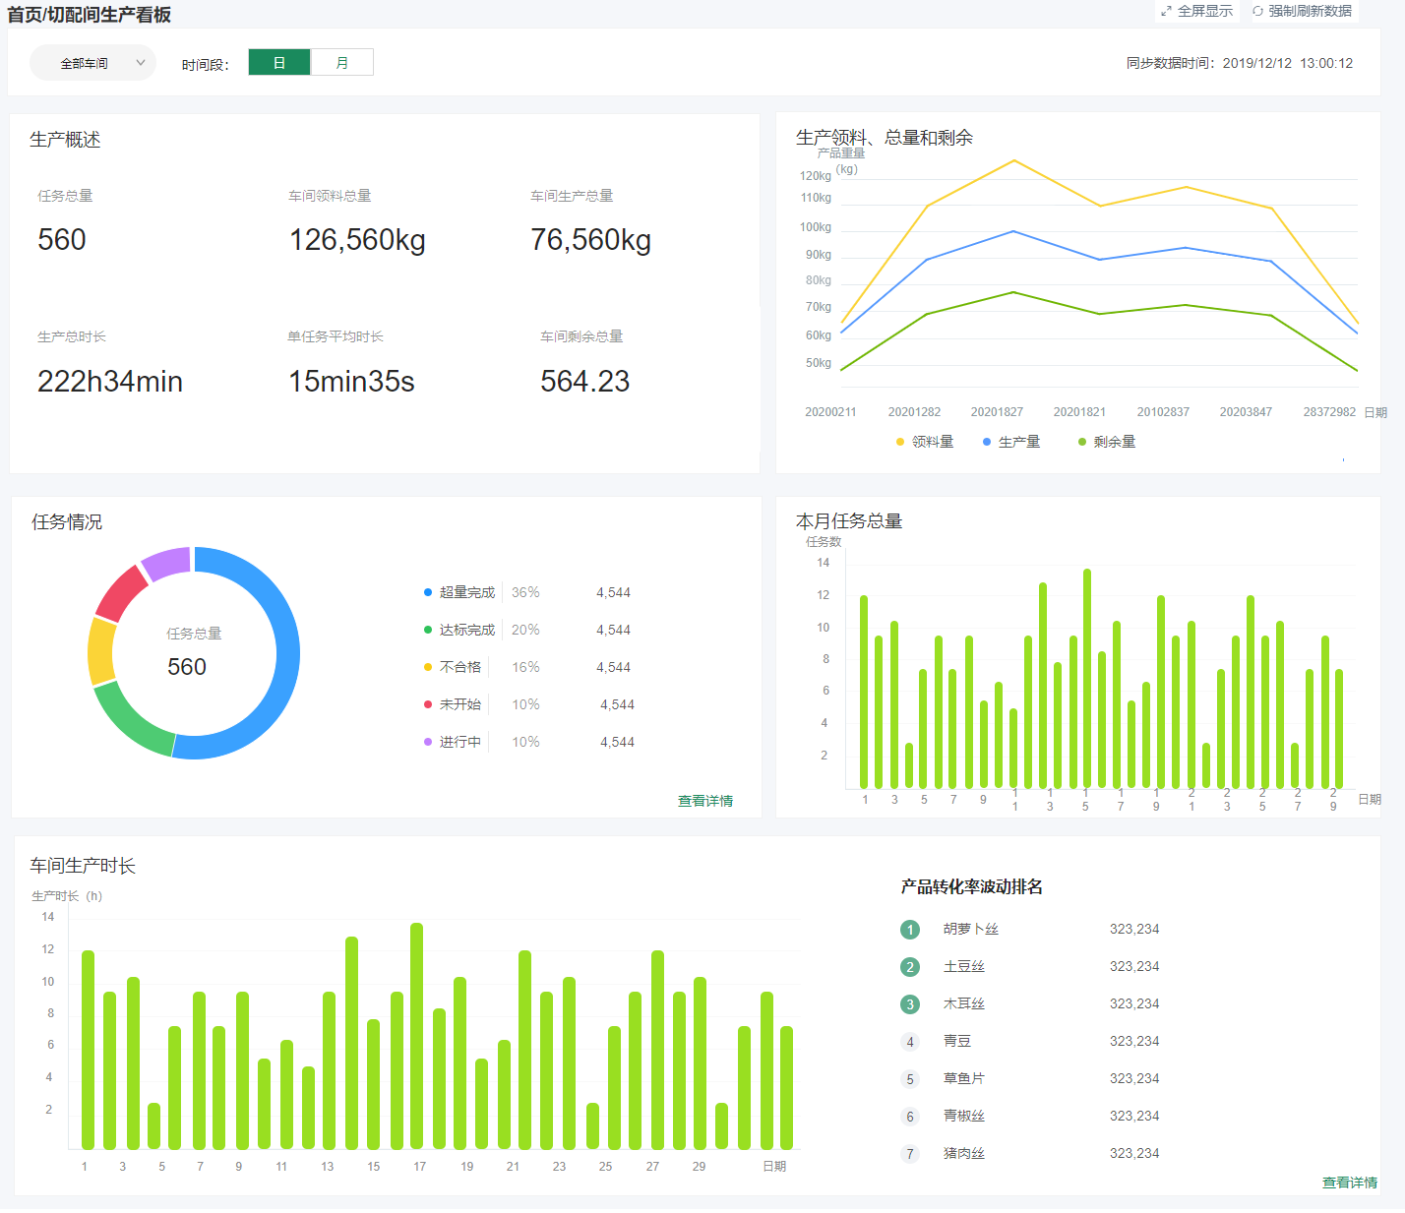Click the 强制刷新数据 button

[x=1303, y=11]
